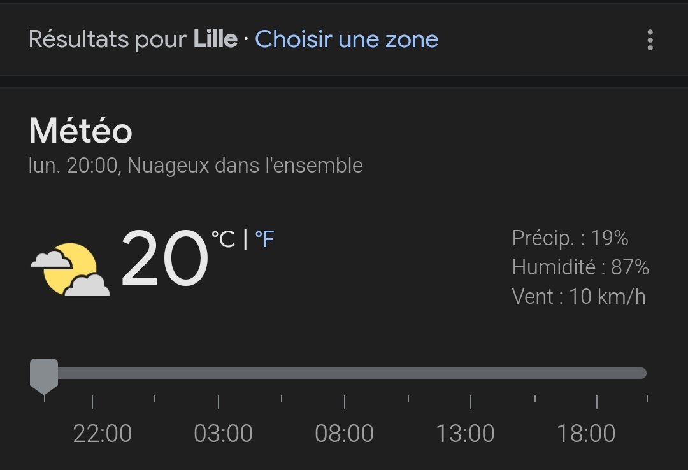The height and width of the screenshot is (470, 688).
Task: Select the 18:00 time label
Action: [x=586, y=434]
